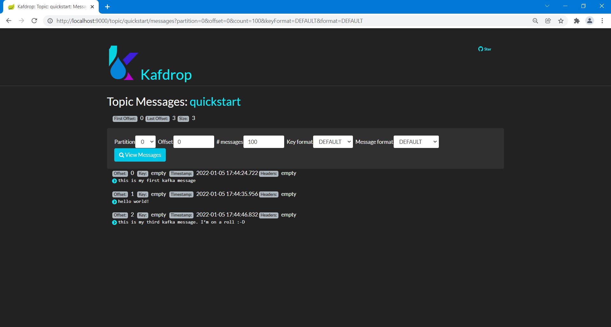The height and width of the screenshot is (327, 611).
Task: Open browser zoom magnifier icon
Action: [x=535, y=21]
